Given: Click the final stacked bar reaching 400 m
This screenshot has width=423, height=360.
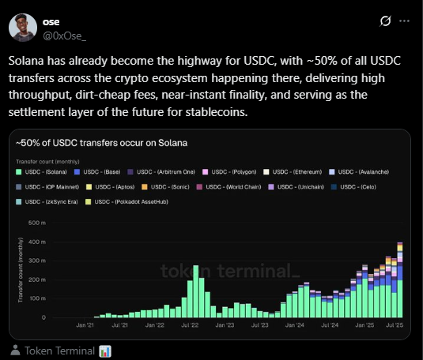Looking at the screenshot, I should tap(400, 280).
